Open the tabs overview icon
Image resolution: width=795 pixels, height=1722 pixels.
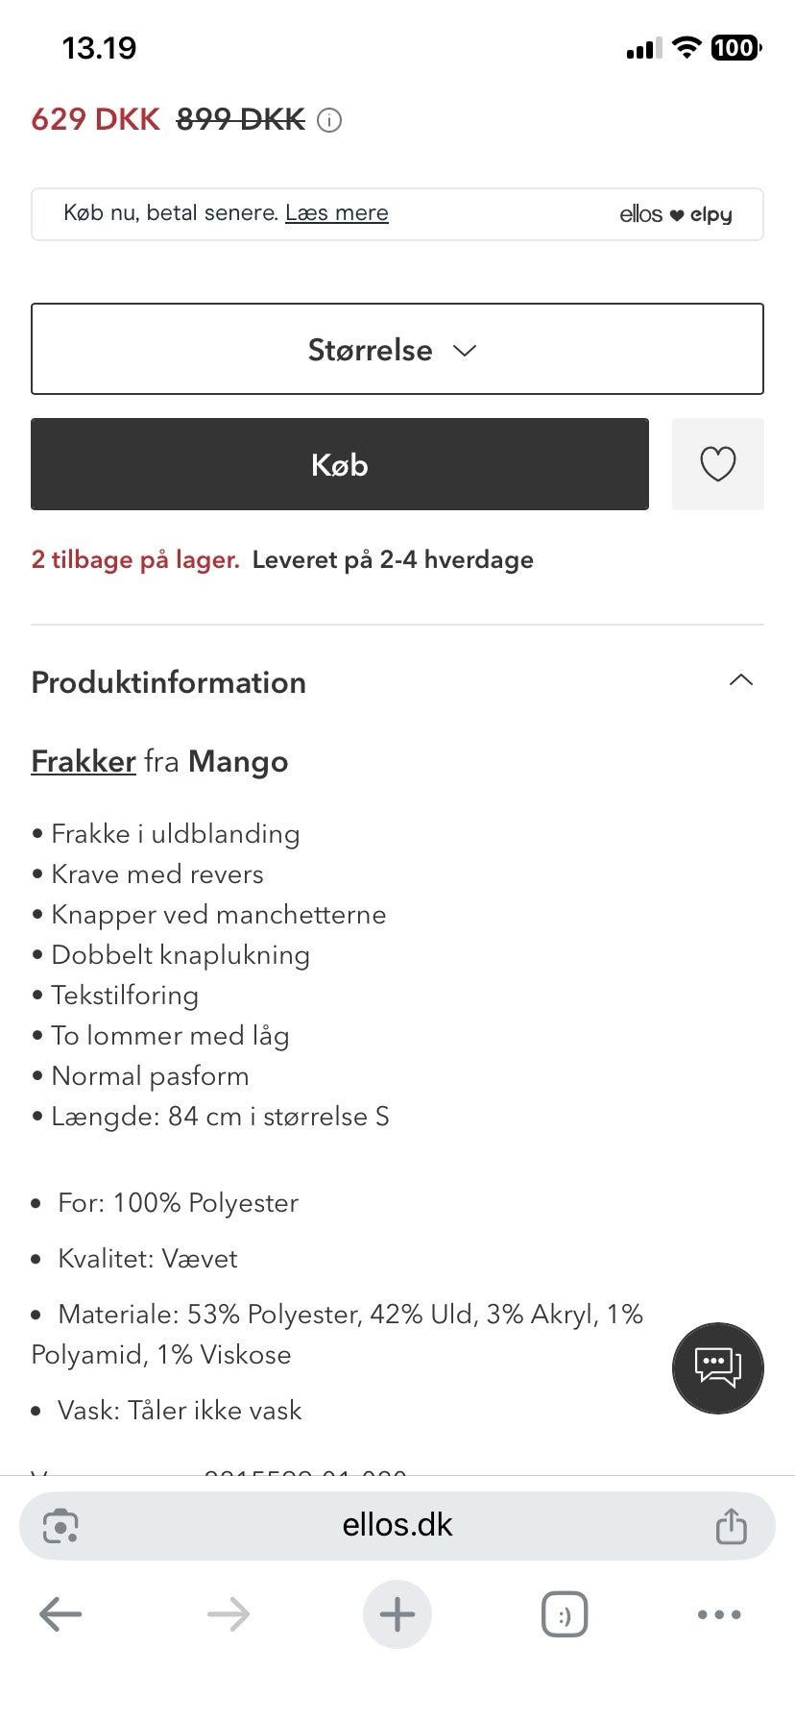click(x=565, y=1614)
